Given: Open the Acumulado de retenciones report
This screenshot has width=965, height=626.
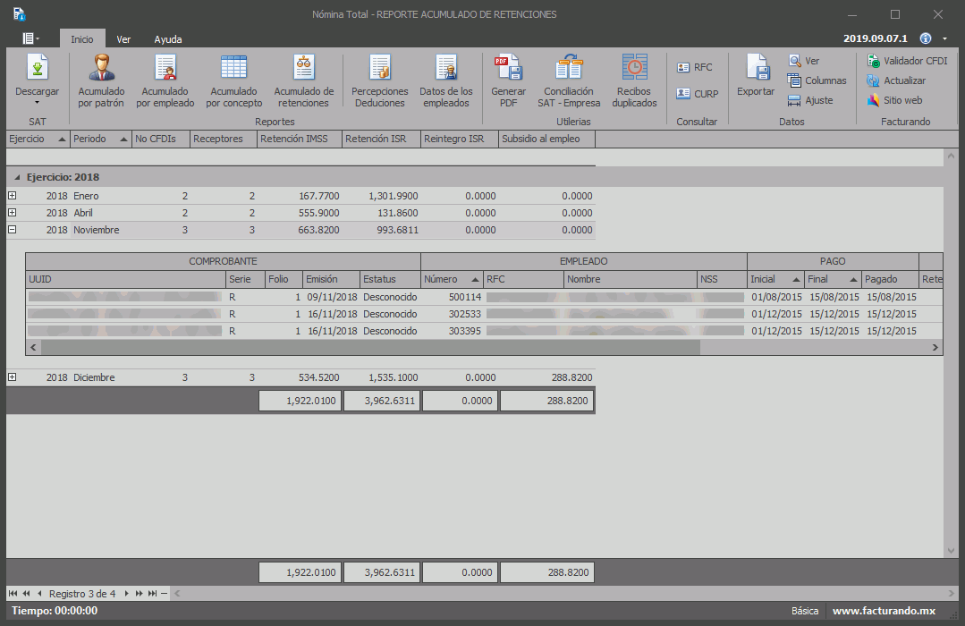Looking at the screenshot, I should [304, 70].
